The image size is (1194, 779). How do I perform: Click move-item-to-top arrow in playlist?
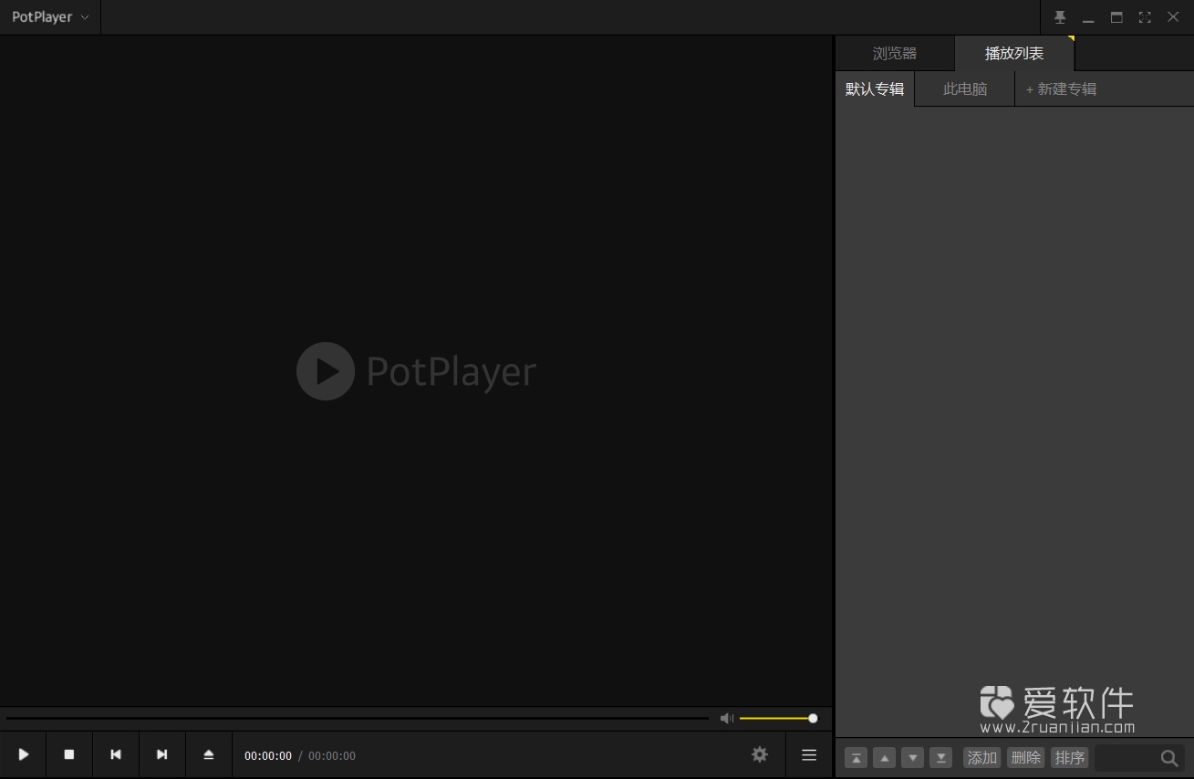(856, 758)
